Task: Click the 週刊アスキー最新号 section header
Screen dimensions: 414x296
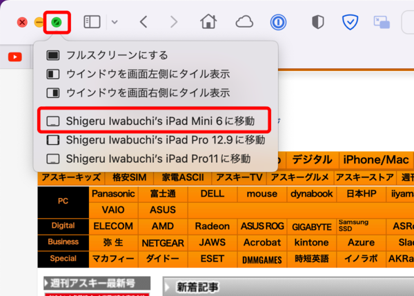Action: click(x=97, y=284)
